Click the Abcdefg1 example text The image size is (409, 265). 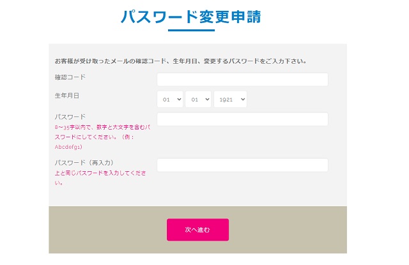click(68, 146)
